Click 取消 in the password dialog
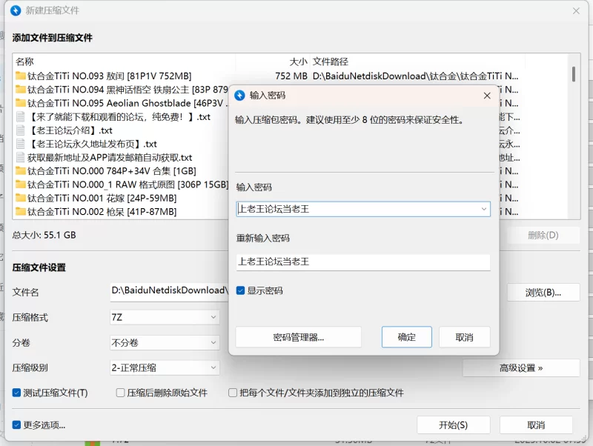The image size is (593, 446). pos(465,337)
